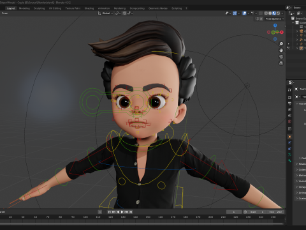Click the Scene selector icon in top bar
The image size is (306, 230).
[x=288, y=8]
